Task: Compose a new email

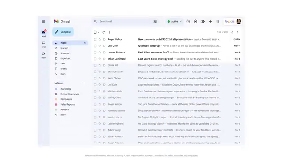Action: pyautogui.click(x=63, y=32)
